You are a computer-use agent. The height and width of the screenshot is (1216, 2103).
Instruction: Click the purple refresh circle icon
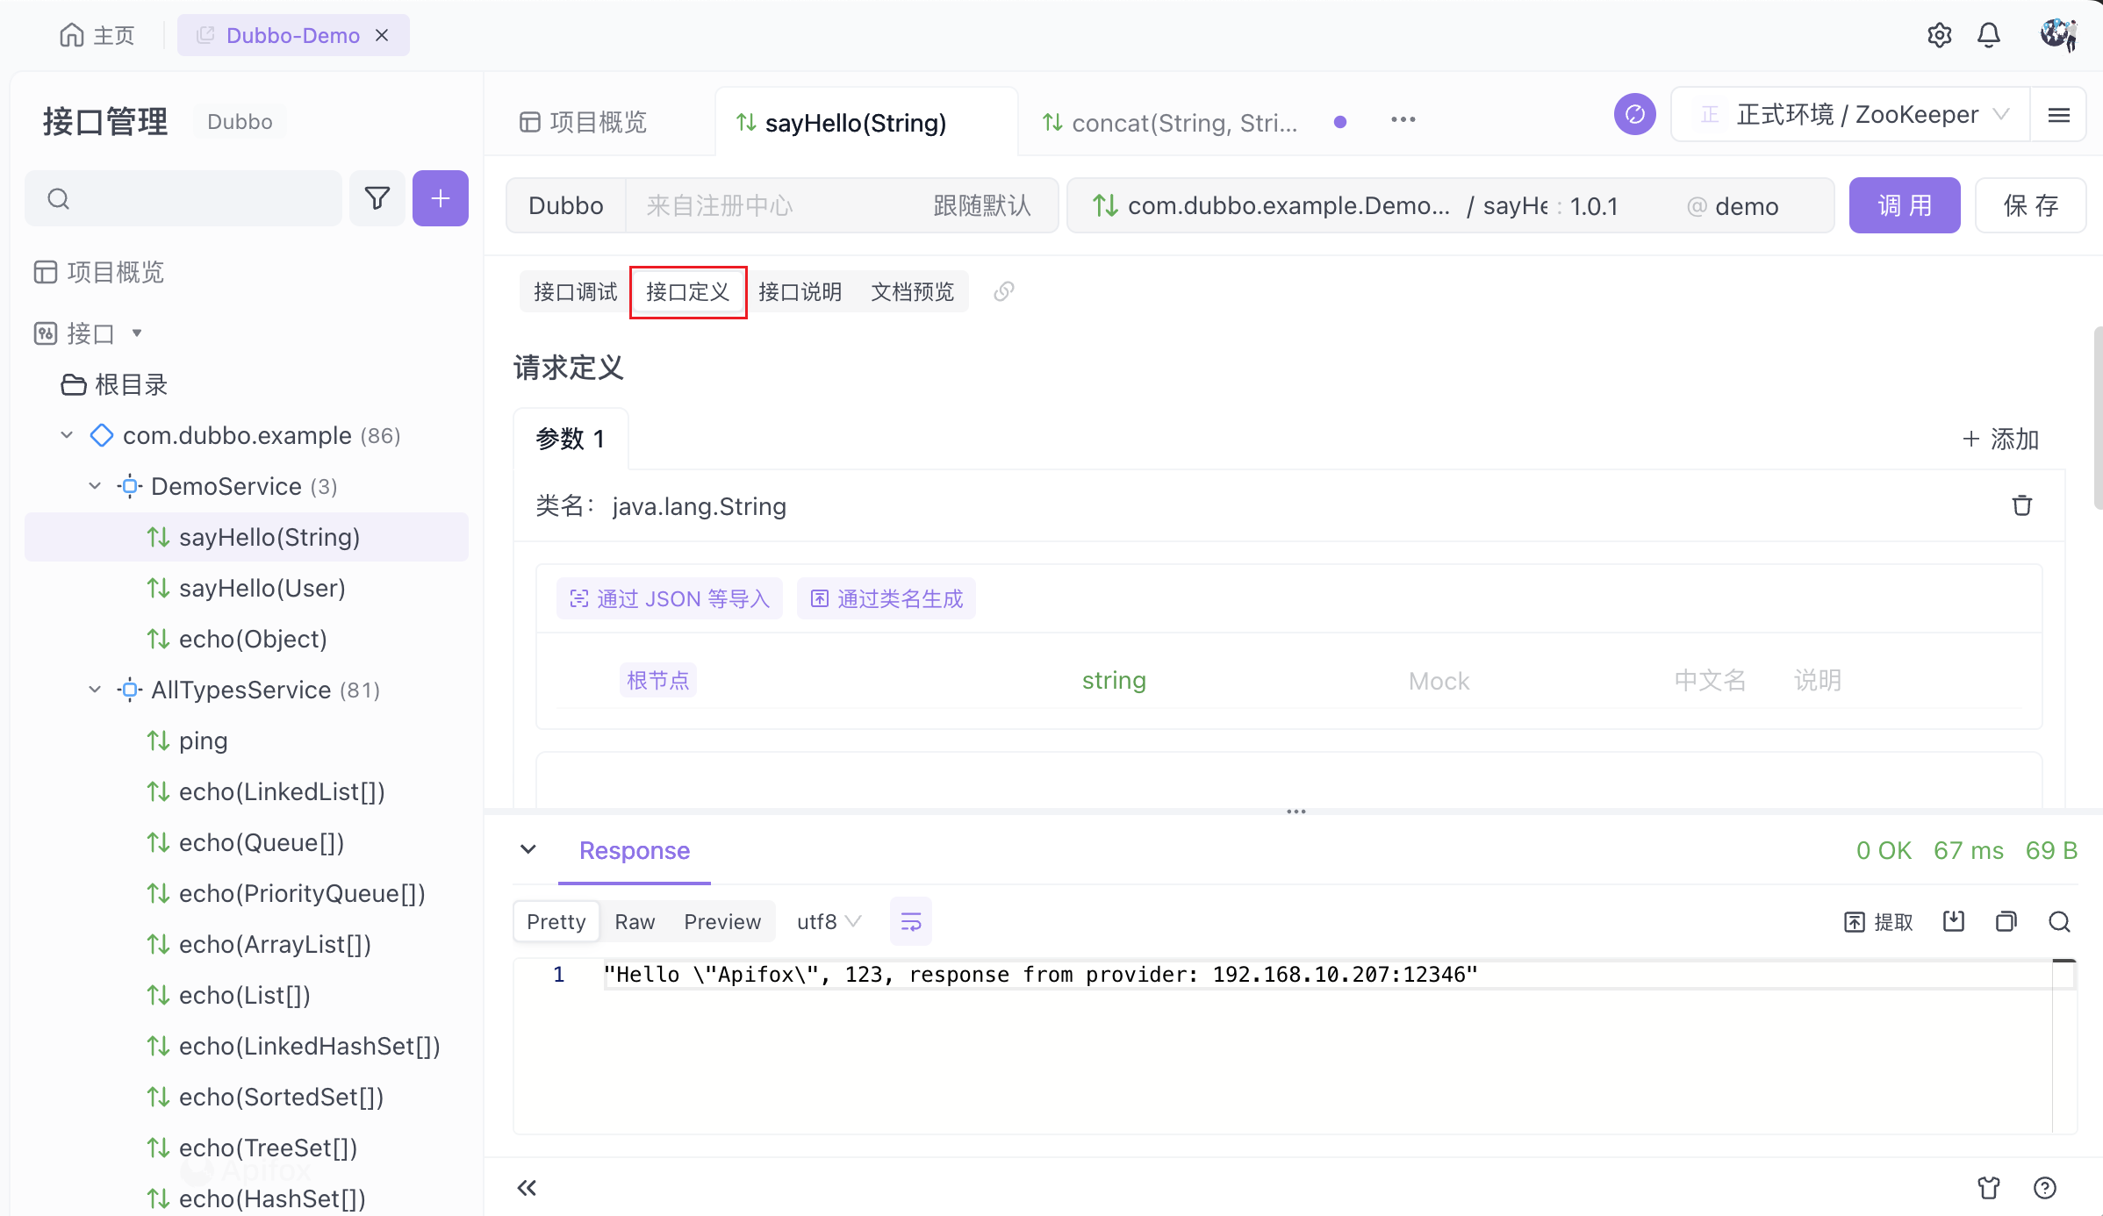pyautogui.click(x=1634, y=115)
